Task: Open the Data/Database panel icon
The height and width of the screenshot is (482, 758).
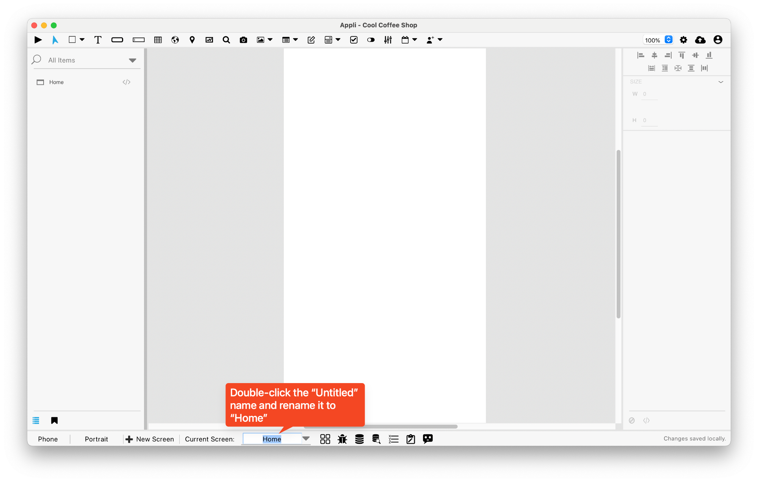Action: coord(359,439)
